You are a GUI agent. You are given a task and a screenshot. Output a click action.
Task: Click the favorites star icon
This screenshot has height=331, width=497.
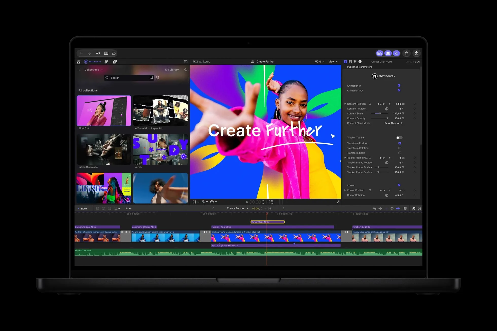(x=186, y=70)
